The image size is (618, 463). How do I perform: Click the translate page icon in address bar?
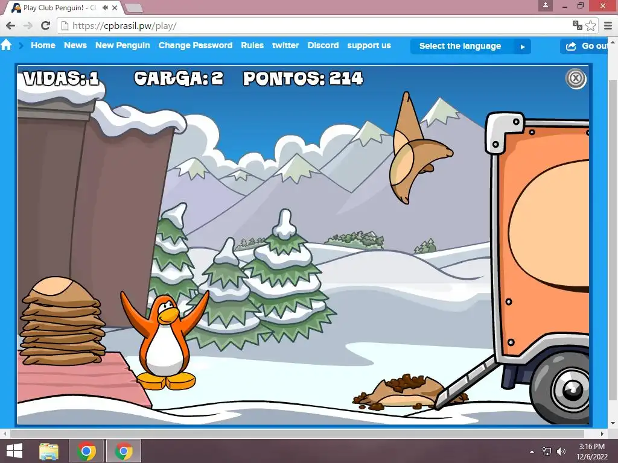[x=578, y=25]
